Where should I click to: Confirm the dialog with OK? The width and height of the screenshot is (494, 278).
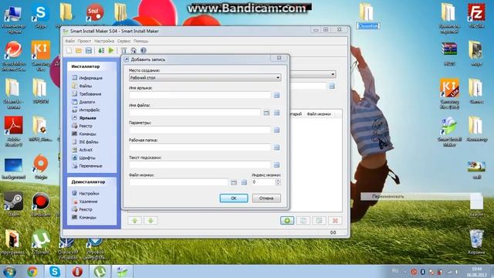(234, 198)
